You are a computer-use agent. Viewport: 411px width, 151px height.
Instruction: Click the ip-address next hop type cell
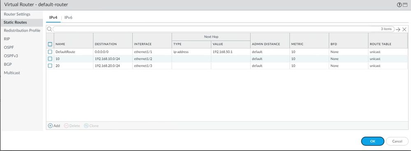(x=181, y=52)
